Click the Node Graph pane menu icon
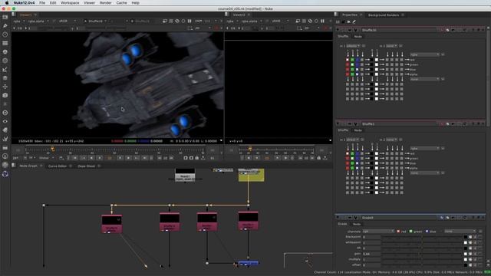 (14, 166)
